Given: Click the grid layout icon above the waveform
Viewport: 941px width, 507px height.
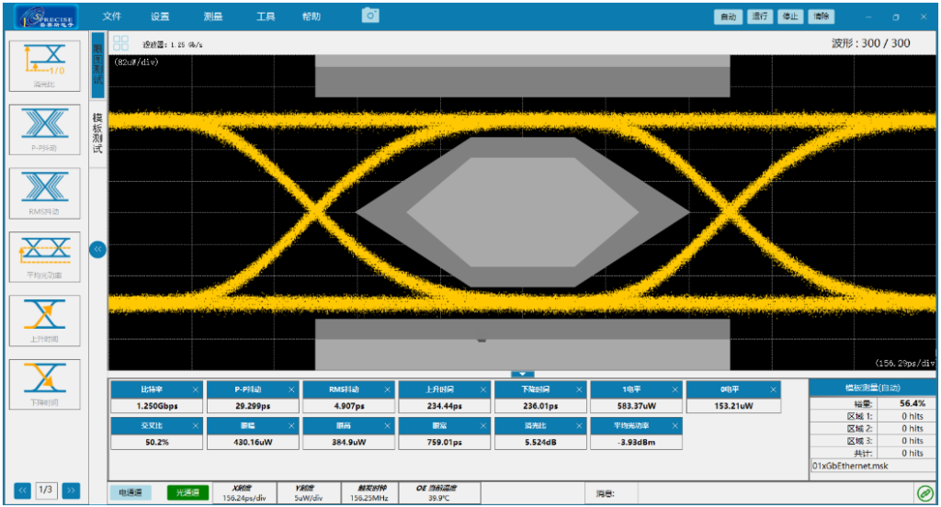Looking at the screenshot, I should (121, 43).
